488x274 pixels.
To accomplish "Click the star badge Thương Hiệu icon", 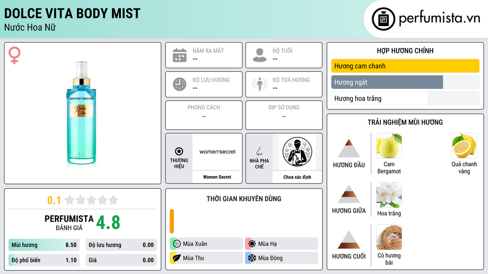I will pos(179,151).
